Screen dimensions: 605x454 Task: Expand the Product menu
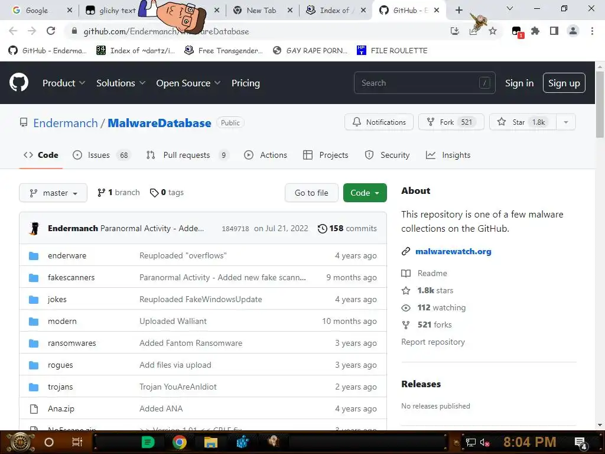point(64,83)
